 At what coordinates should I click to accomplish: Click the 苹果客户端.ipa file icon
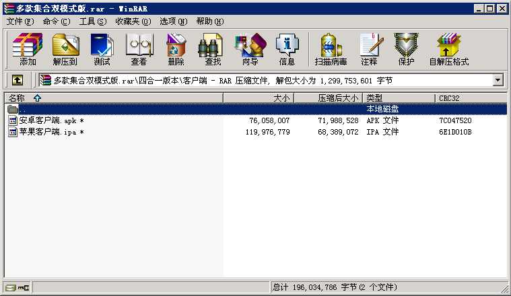[x=12, y=132]
